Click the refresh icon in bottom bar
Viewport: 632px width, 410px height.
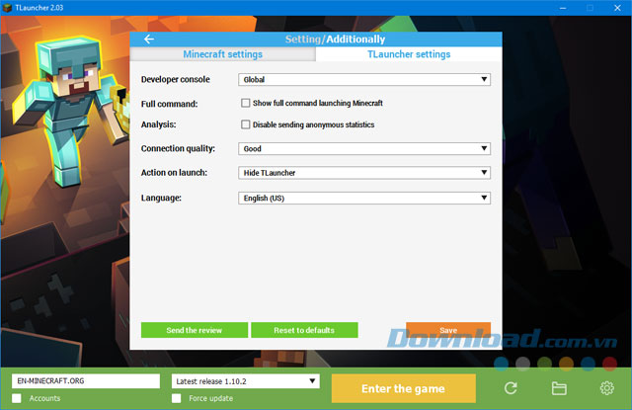coord(511,388)
